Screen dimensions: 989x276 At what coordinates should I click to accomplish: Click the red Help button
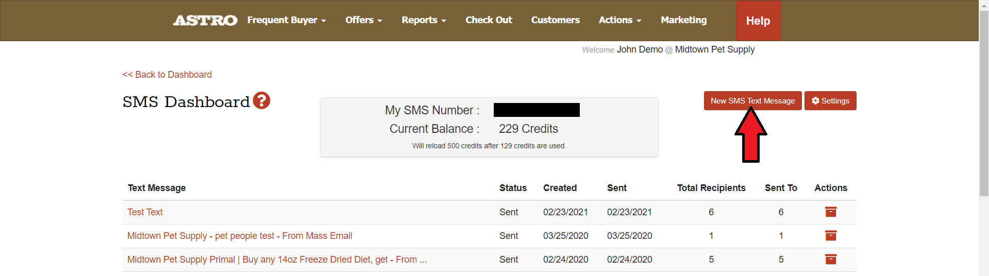click(x=758, y=21)
